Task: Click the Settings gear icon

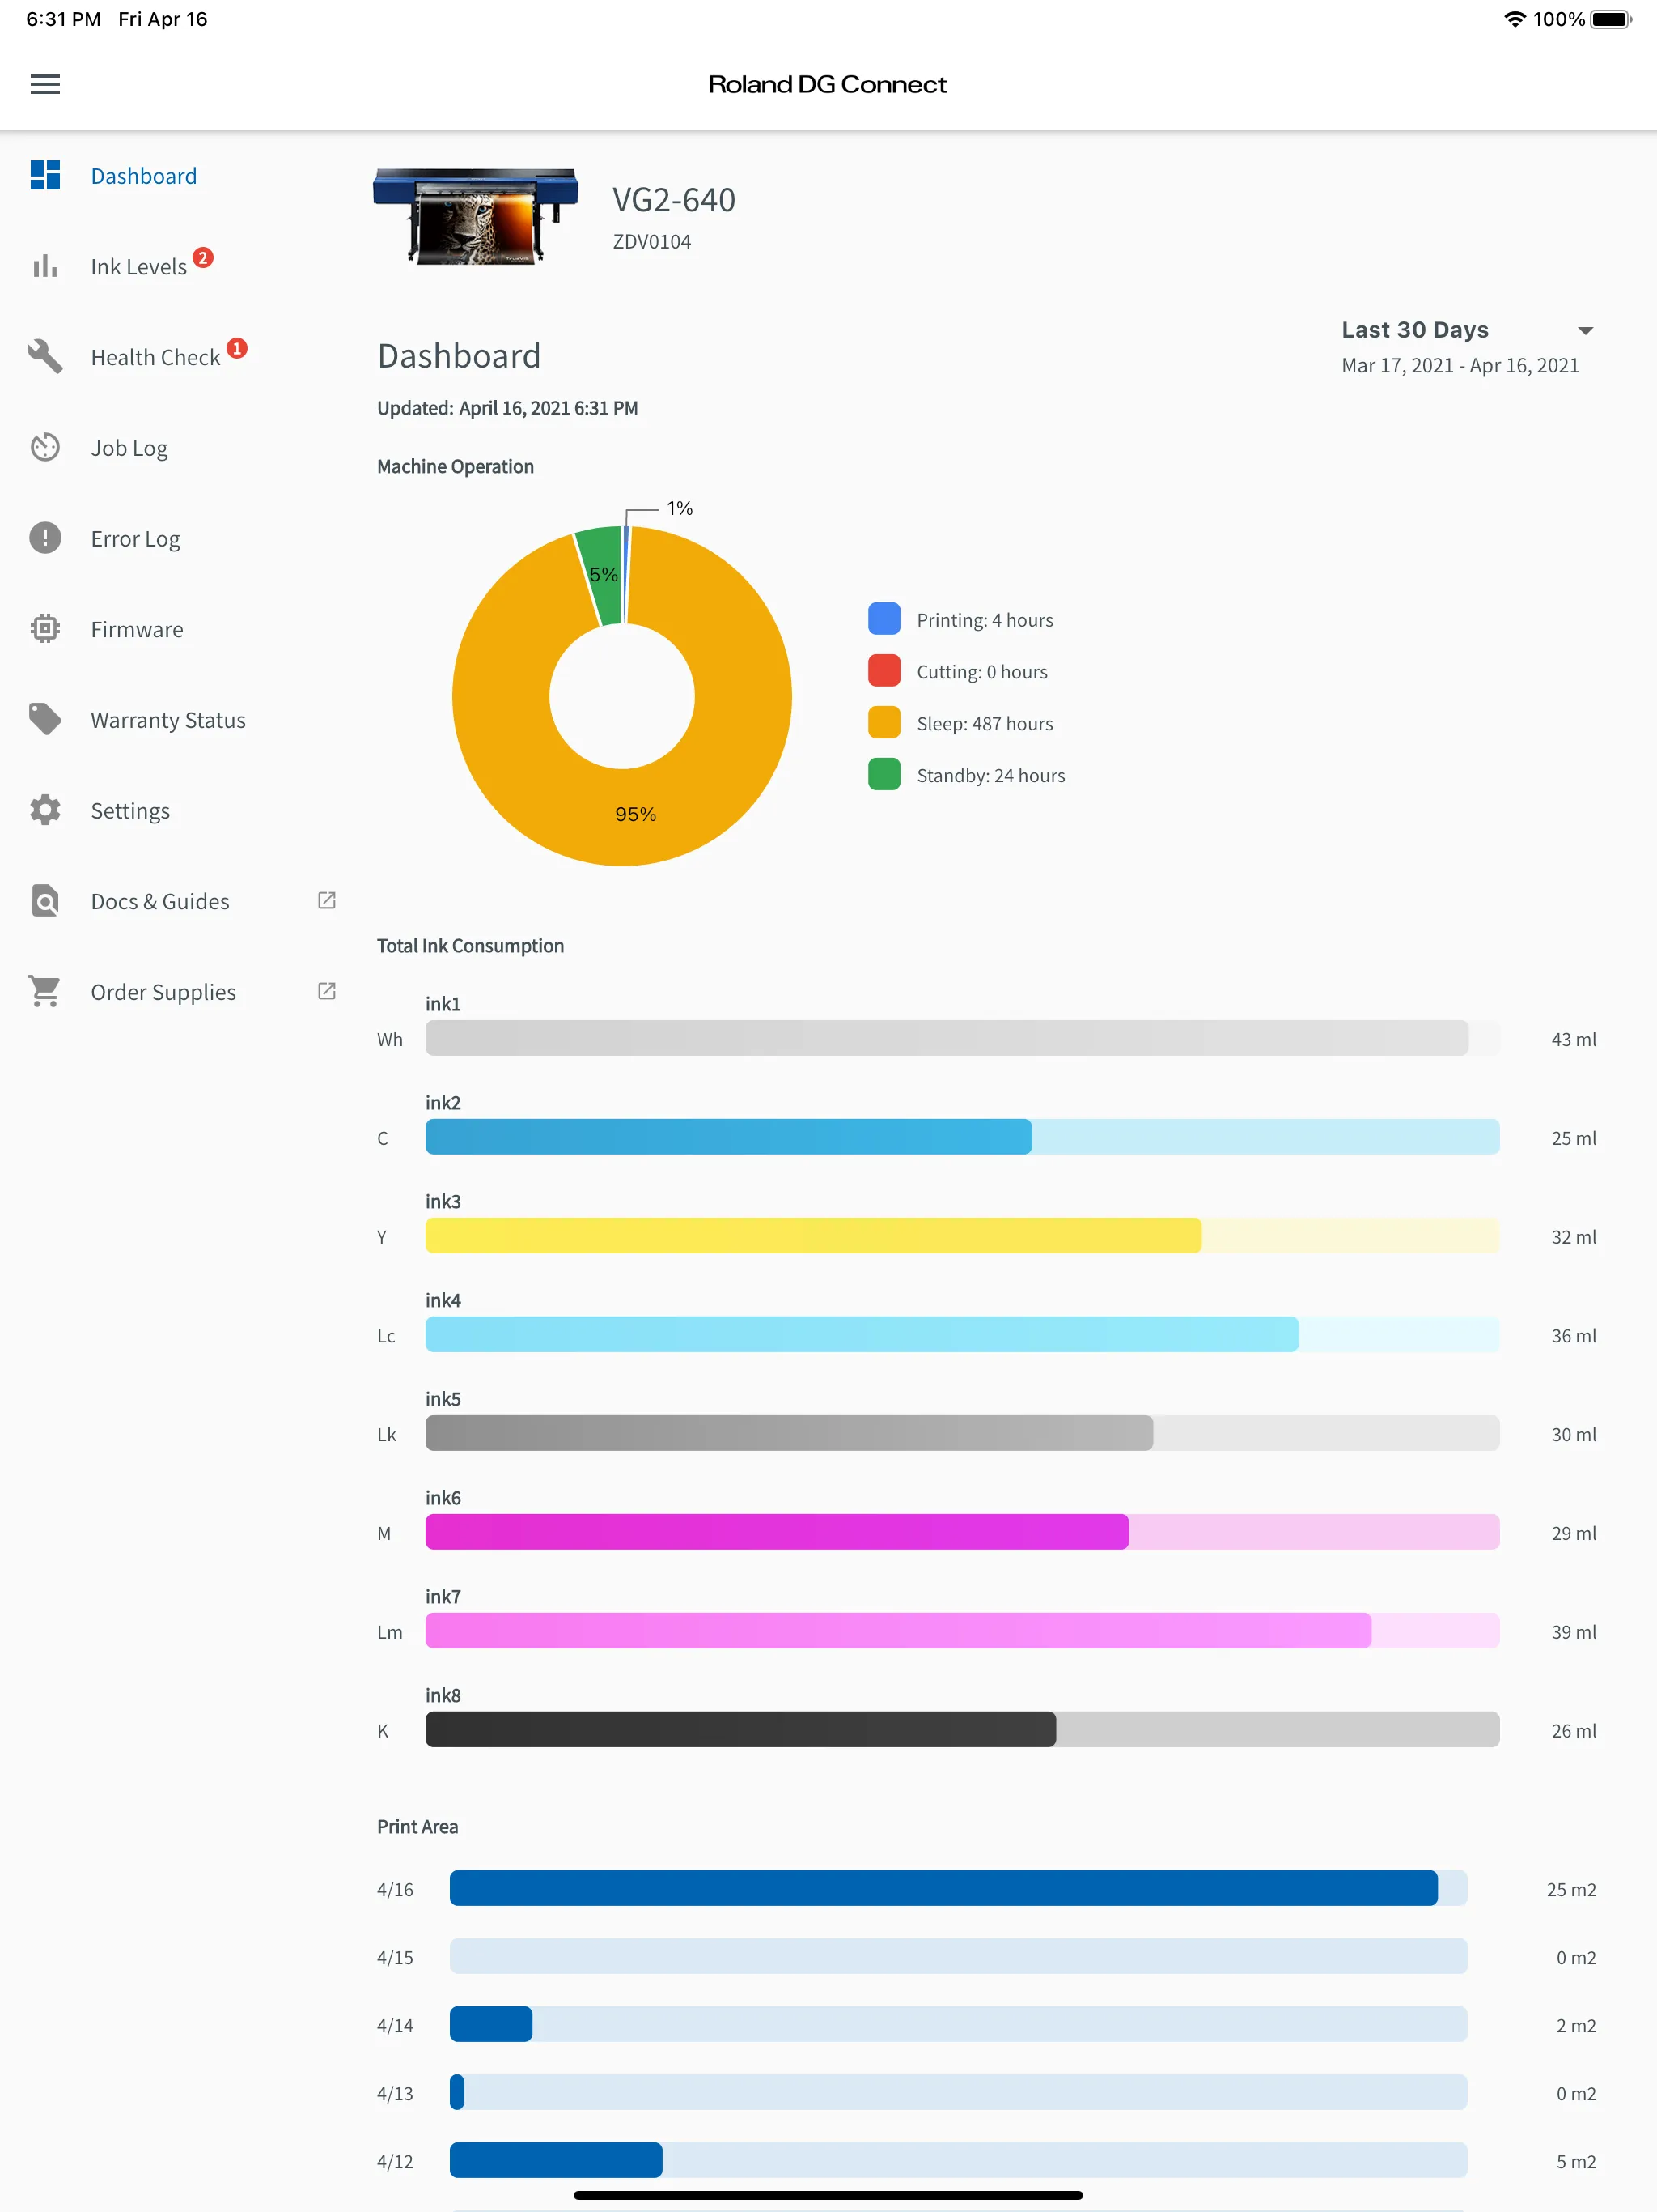Action: tap(45, 810)
